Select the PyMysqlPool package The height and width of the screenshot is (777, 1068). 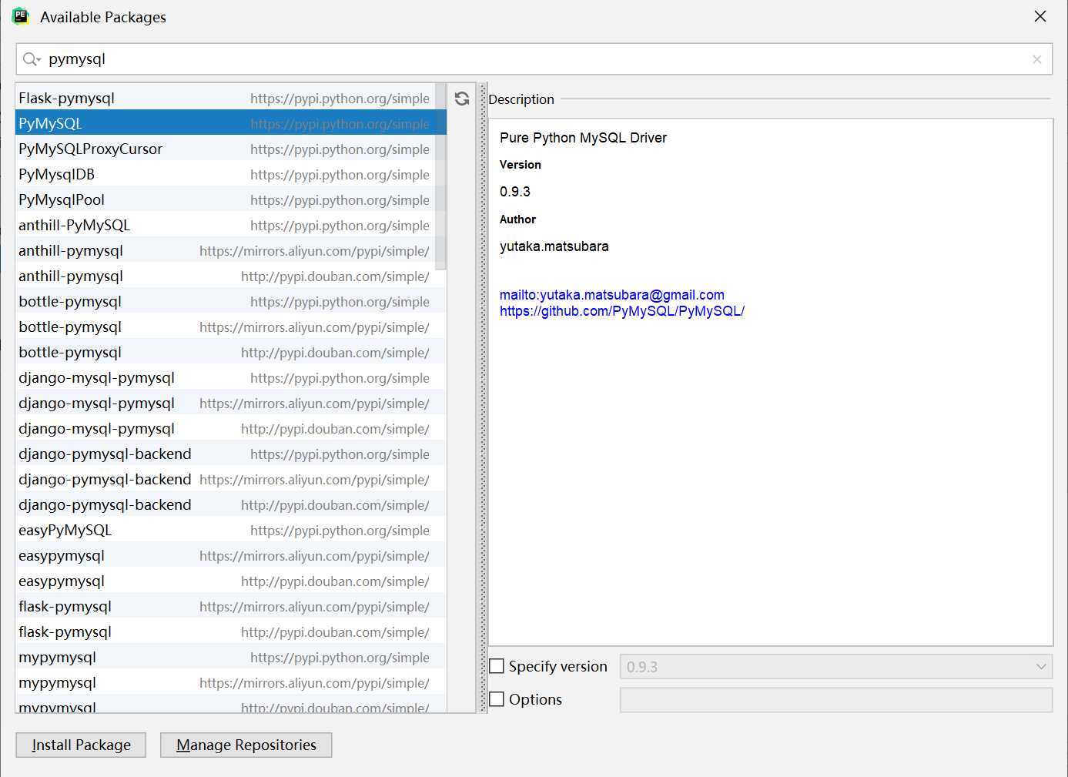(231, 199)
